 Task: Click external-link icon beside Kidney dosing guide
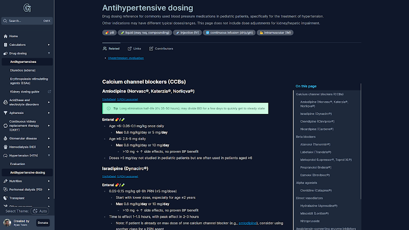pos(49,92)
